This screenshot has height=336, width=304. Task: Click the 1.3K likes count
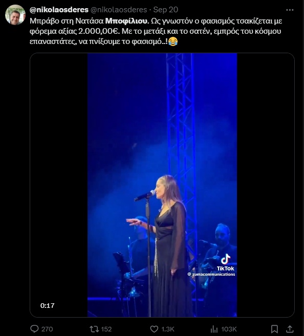tap(168, 329)
